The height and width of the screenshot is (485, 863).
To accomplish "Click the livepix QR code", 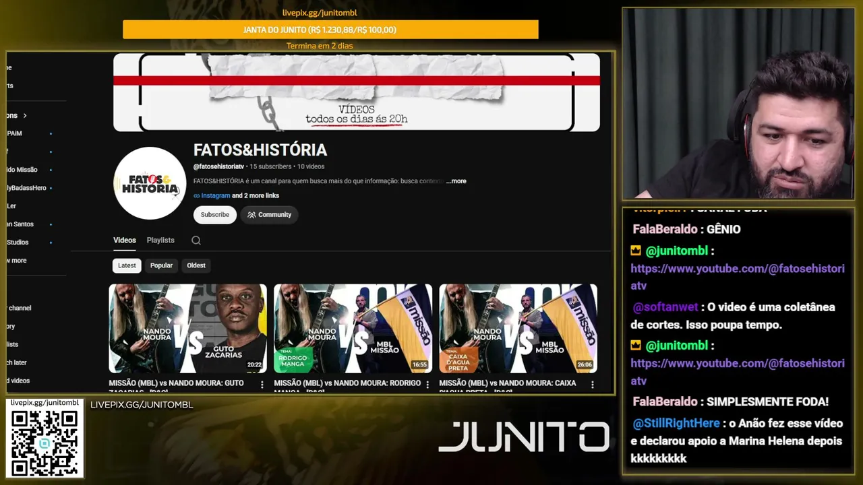I will [44, 442].
